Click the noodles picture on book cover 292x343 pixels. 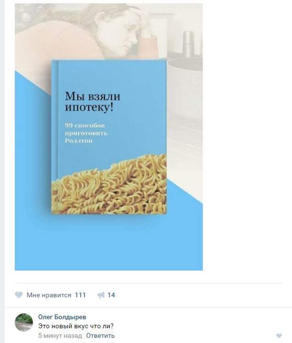(x=109, y=184)
